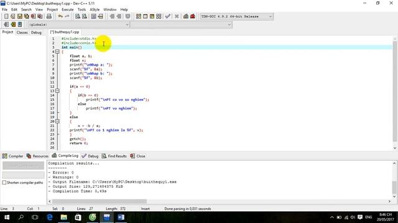This screenshot has width=398, height=223.
Task: Open the Search menu
Action: point(26,10)
